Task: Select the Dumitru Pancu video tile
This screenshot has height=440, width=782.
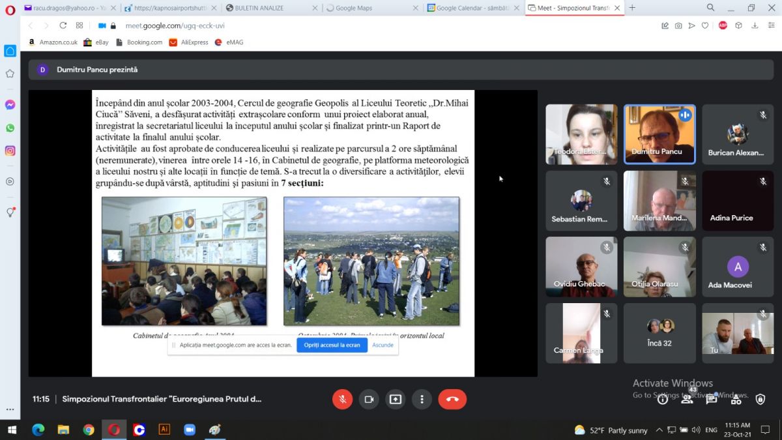Action: [x=659, y=134]
